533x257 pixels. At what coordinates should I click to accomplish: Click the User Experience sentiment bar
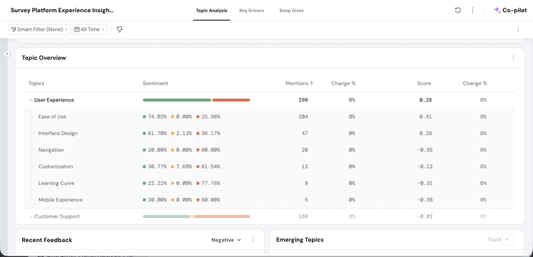pos(196,100)
